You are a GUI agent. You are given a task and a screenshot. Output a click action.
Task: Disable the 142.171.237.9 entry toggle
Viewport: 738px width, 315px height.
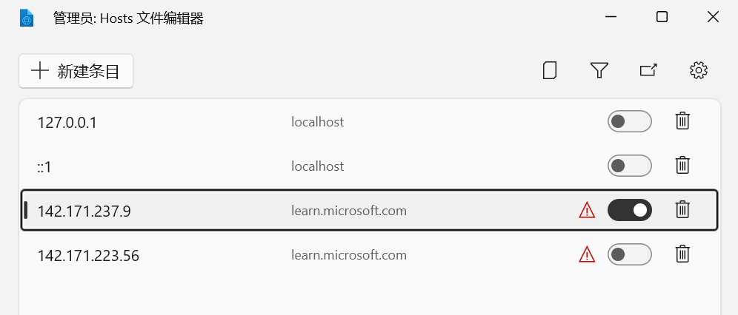[x=629, y=210]
